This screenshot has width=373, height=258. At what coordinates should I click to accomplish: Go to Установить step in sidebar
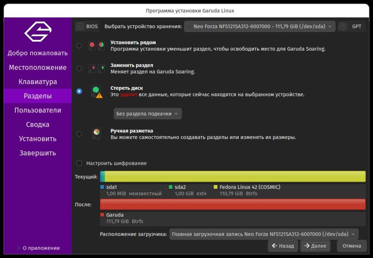point(38,139)
